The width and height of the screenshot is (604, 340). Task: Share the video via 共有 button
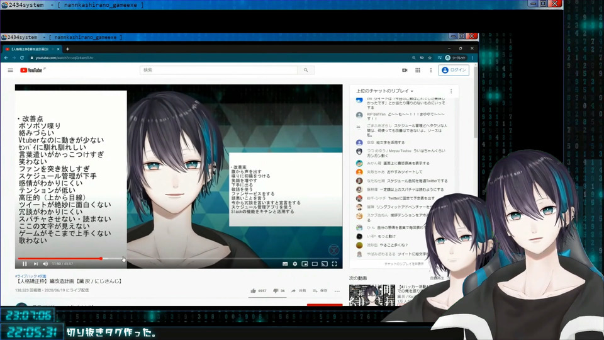pyautogui.click(x=298, y=291)
